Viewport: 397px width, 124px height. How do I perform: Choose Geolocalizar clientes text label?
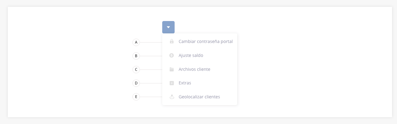199,97
